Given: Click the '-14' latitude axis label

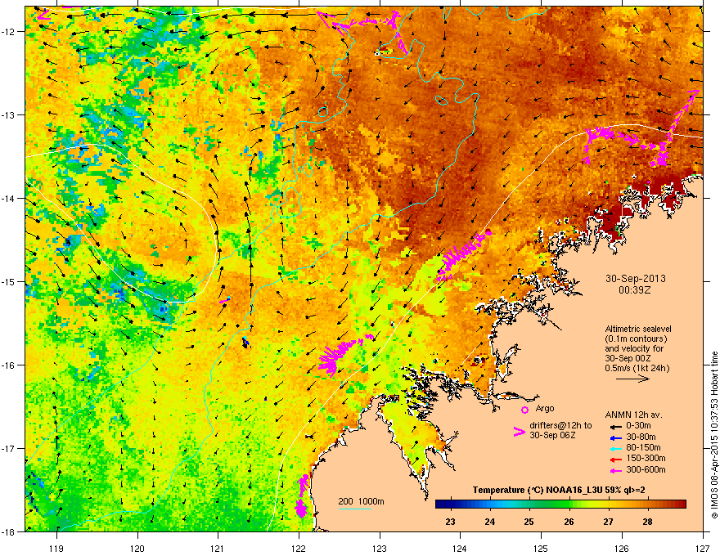Looking at the screenshot, I should point(8,198).
